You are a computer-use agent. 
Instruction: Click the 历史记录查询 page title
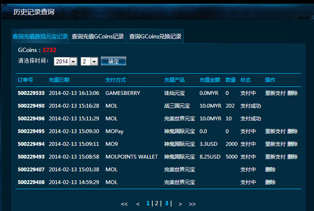tap(34, 12)
